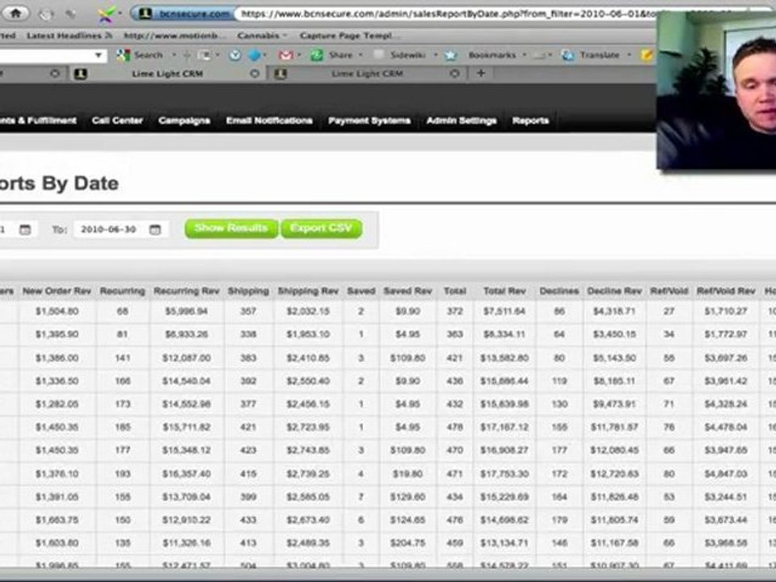Open the Reports menu

[x=530, y=120]
